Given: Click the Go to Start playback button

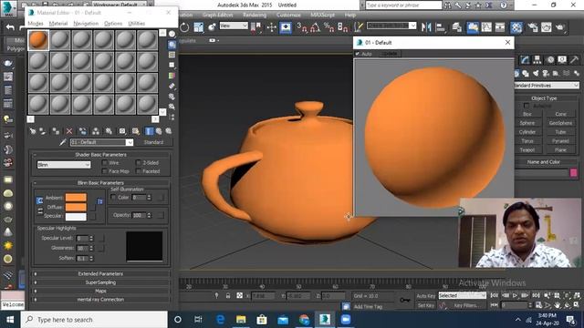Looking at the screenshot, I should pyautogui.click(x=495, y=295).
